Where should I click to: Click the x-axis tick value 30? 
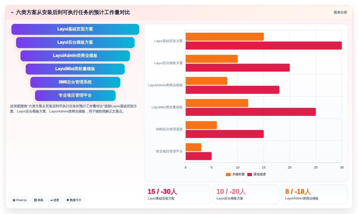pyautogui.click(x=342, y=168)
